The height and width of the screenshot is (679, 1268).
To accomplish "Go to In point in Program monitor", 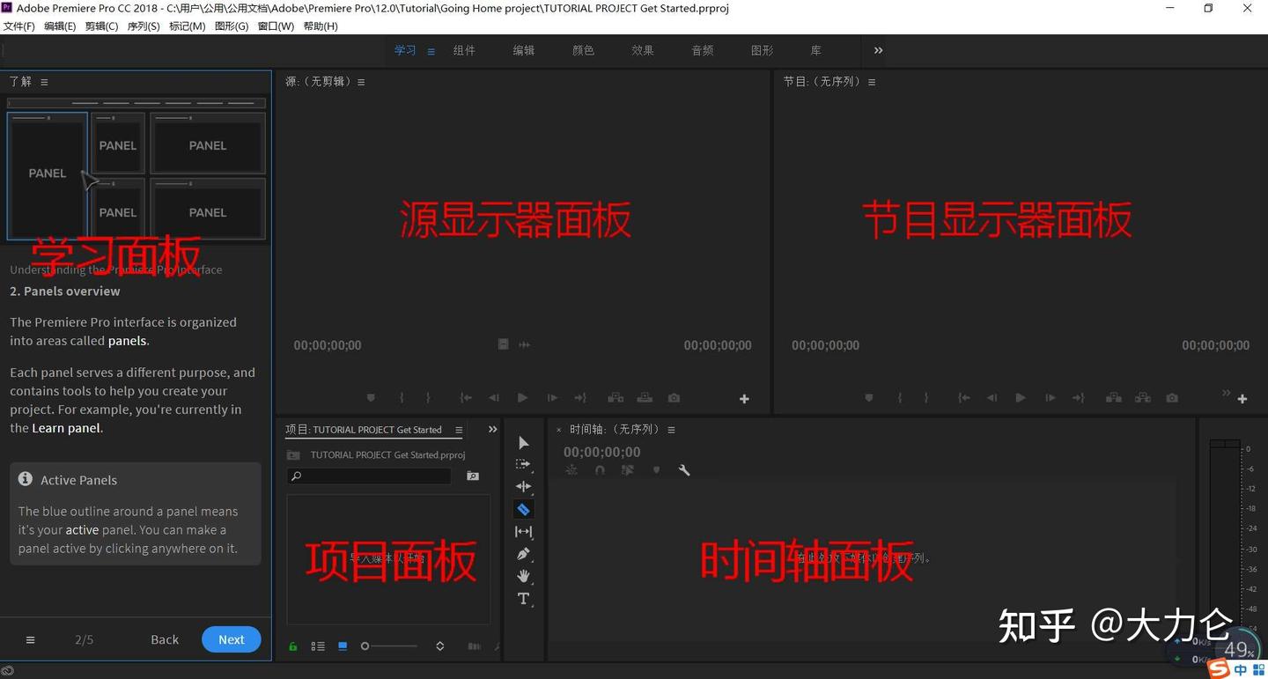I will point(964,398).
